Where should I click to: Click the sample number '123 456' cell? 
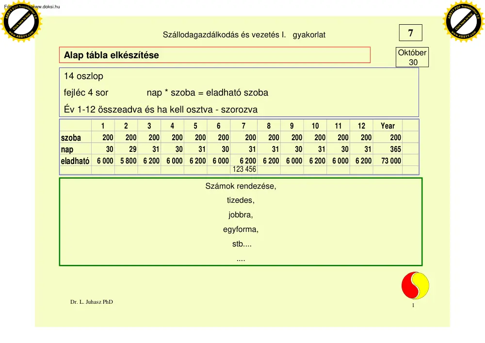[x=244, y=169]
